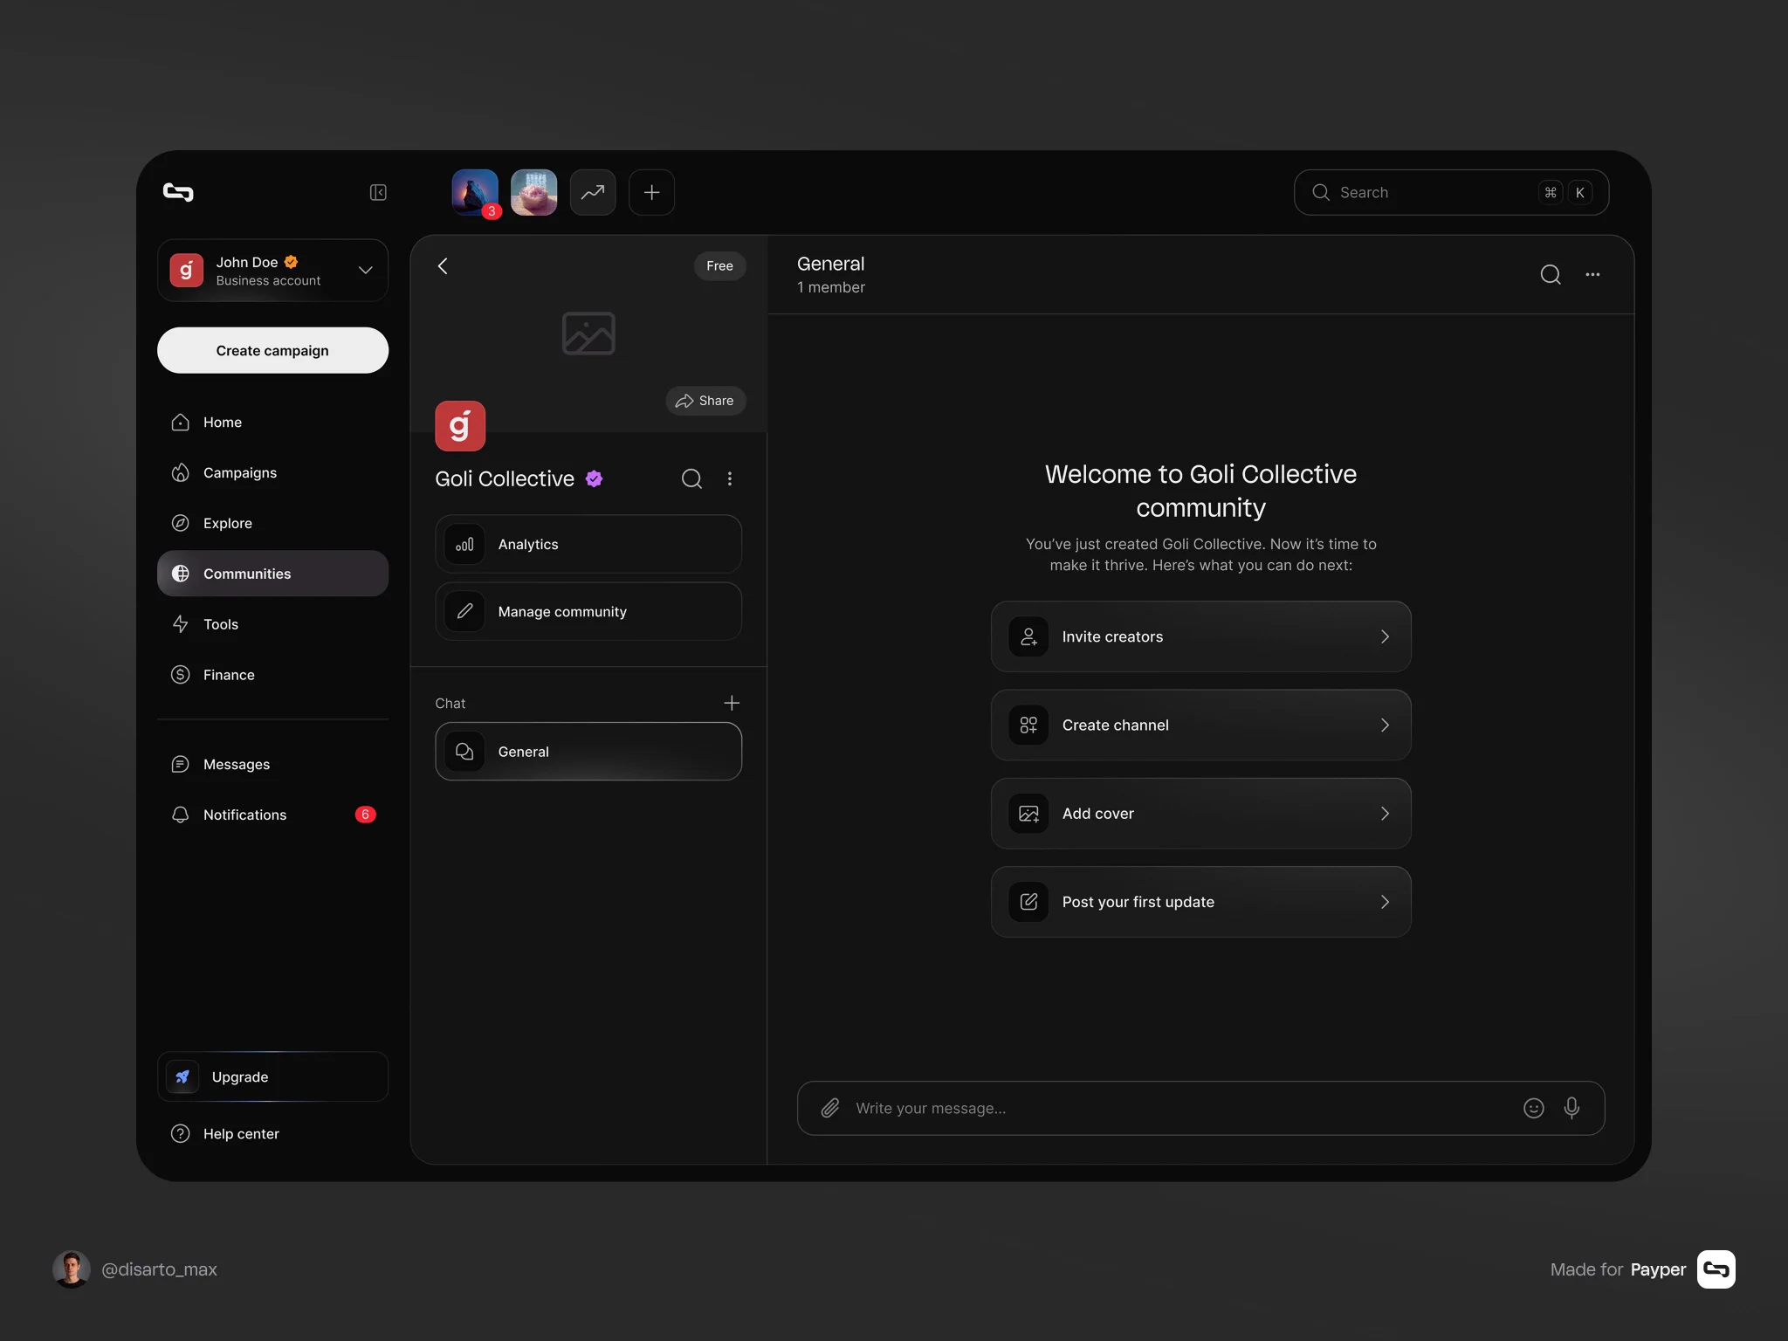Collapse the sidebar with the panel icon
Screen dimensions: 1788x1341
tap(378, 192)
